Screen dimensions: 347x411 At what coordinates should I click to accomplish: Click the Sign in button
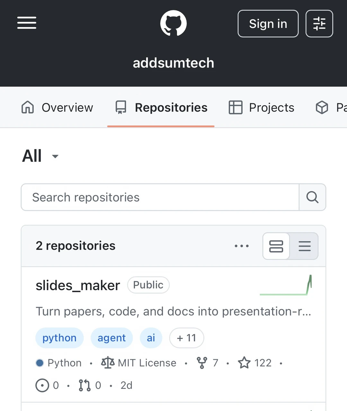pyautogui.click(x=268, y=24)
